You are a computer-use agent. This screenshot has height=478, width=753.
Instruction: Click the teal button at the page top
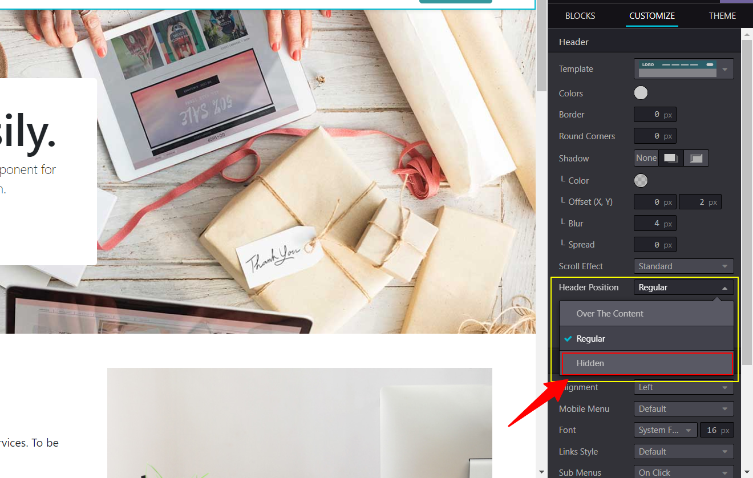455,2
